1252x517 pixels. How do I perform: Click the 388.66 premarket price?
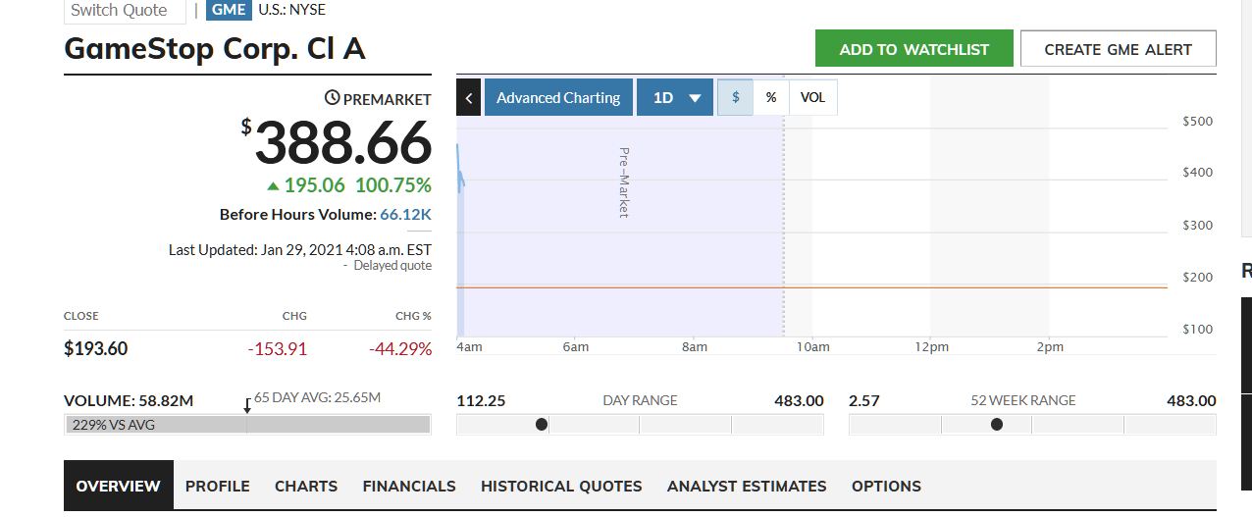tap(343, 142)
